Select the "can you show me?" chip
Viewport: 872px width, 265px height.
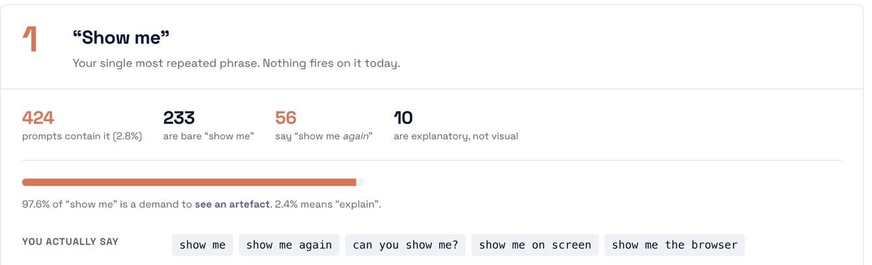click(405, 245)
